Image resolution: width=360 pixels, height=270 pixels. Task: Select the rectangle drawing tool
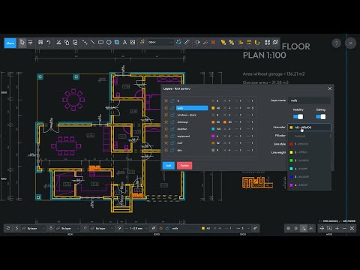(x=100, y=42)
